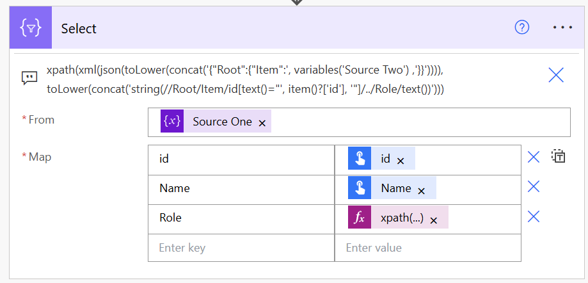The height and width of the screenshot is (283, 588).
Task: Open the Select action ellipsis menu
Action: click(562, 28)
